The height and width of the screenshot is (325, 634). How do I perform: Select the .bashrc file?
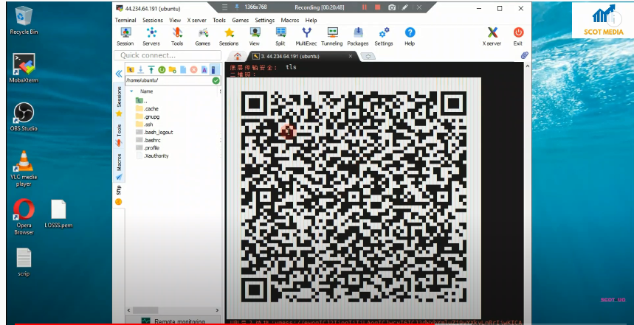pos(148,140)
